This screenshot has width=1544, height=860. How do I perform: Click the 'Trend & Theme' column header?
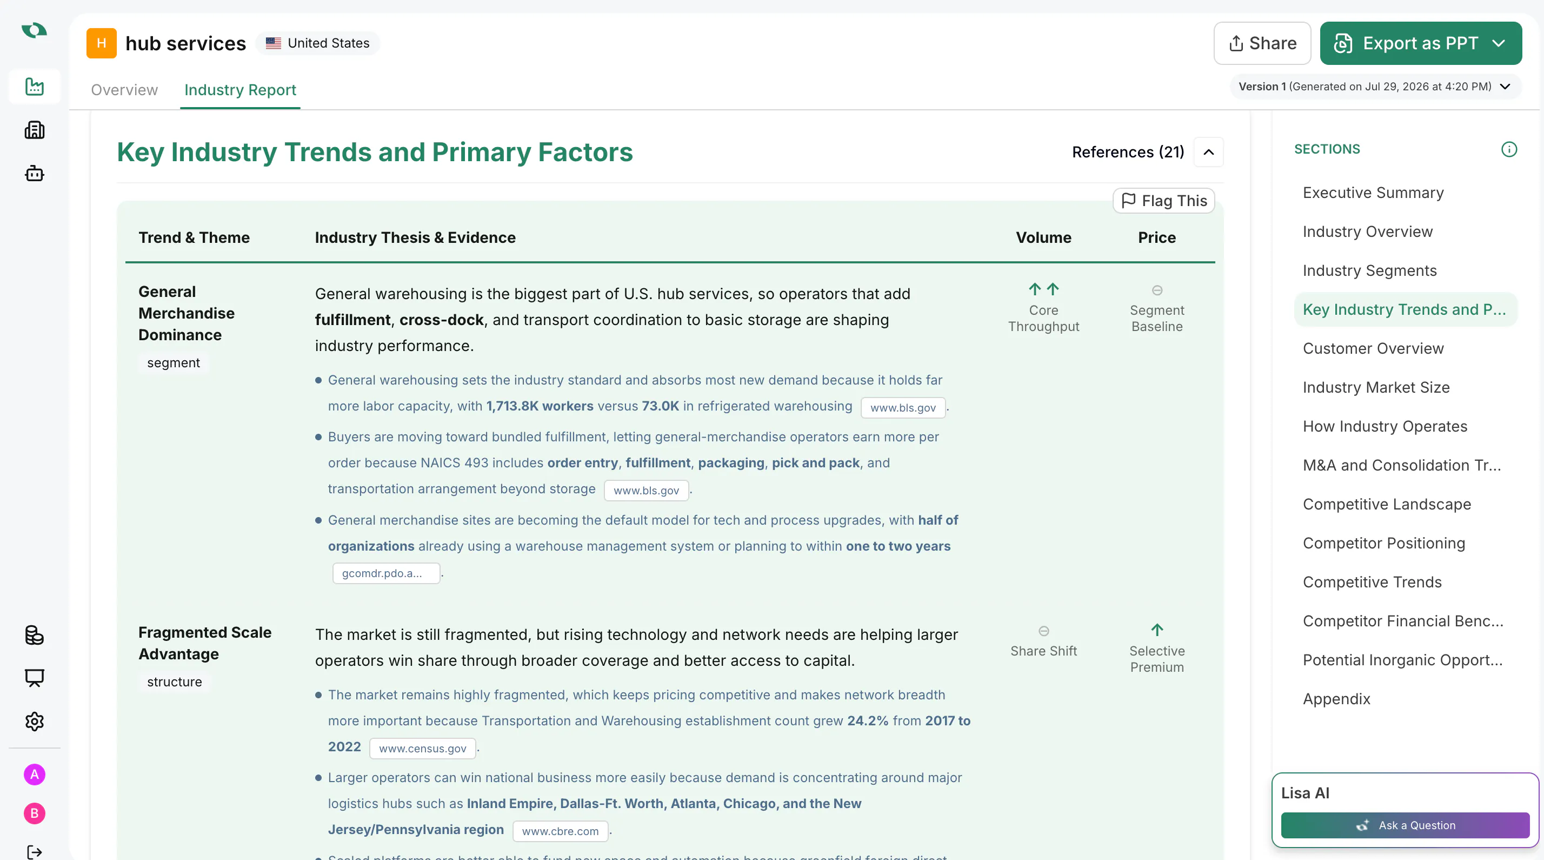click(x=194, y=238)
